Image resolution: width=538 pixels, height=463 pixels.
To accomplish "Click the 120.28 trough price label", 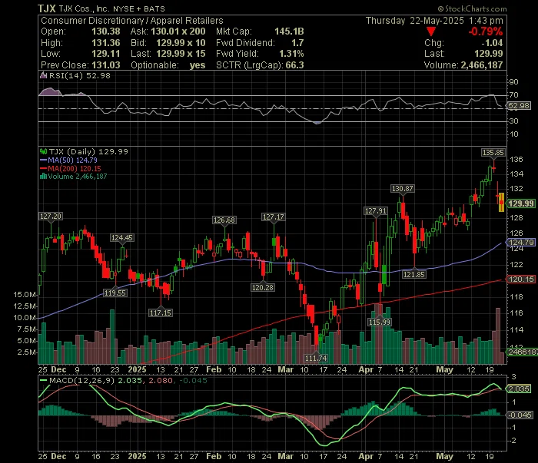I will [x=263, y=287].
